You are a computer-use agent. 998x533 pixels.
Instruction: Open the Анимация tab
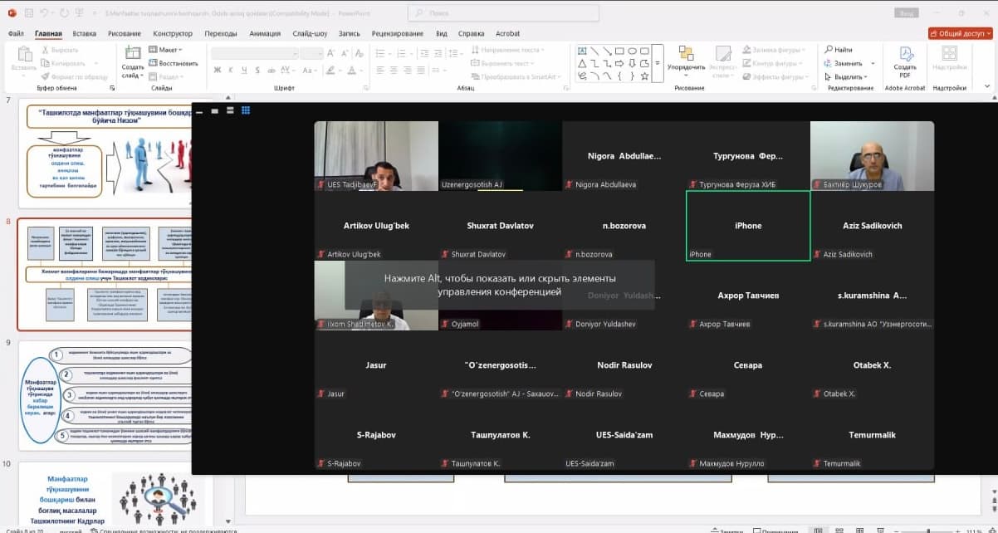(265, 33)
